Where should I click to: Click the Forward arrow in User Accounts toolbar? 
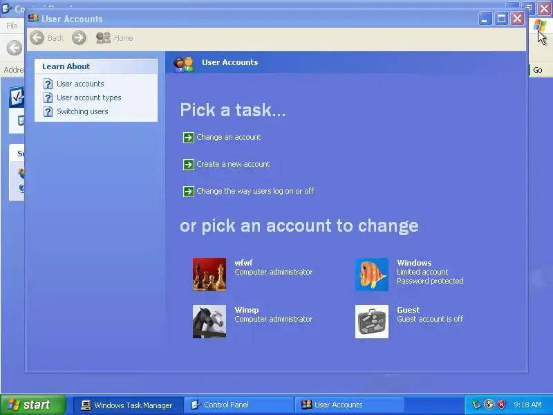[79, 38]
